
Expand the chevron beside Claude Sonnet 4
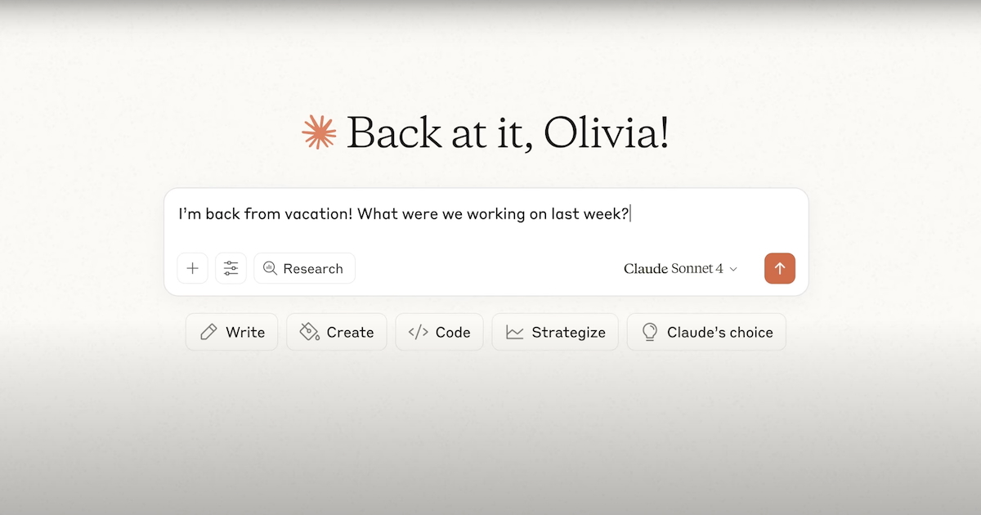coord(733,269)
